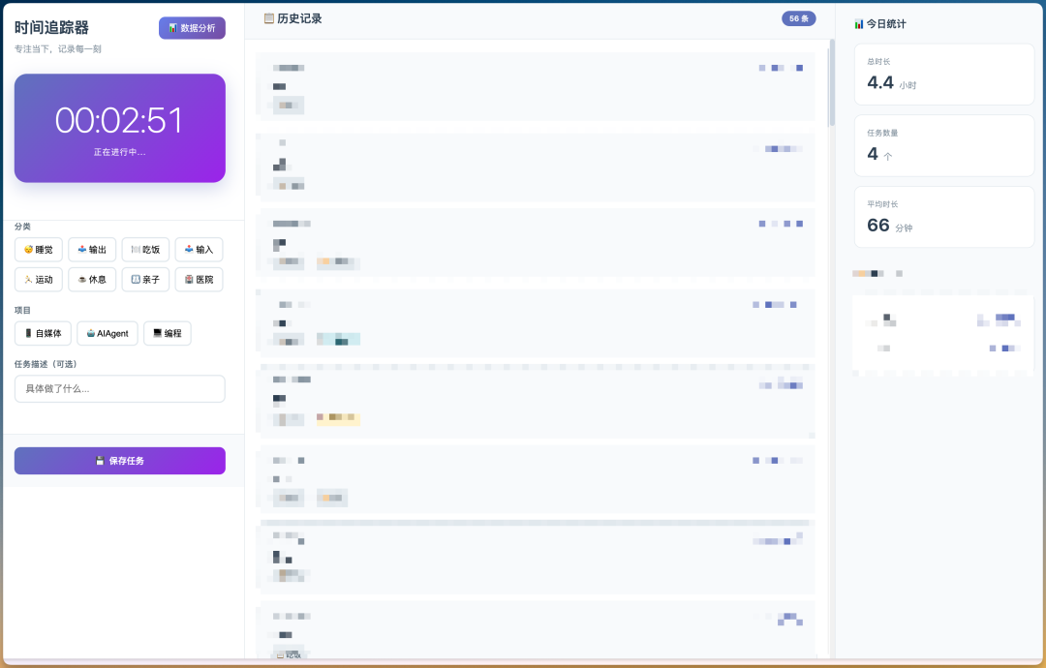Click the floppy disk icon on 保存任务
Image resolution: width=1046 pixels, height=668 pixels.
[x=100, y=461]
